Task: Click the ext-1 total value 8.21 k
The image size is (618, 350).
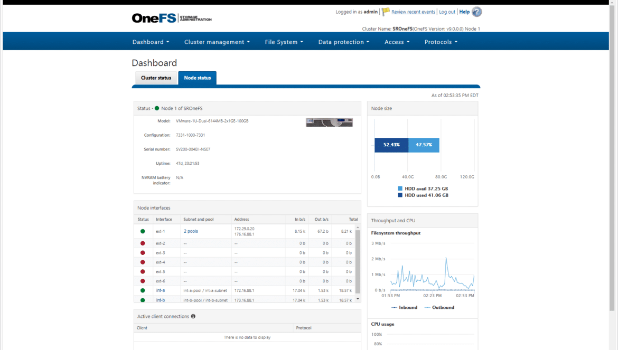Action: point(347,232)
